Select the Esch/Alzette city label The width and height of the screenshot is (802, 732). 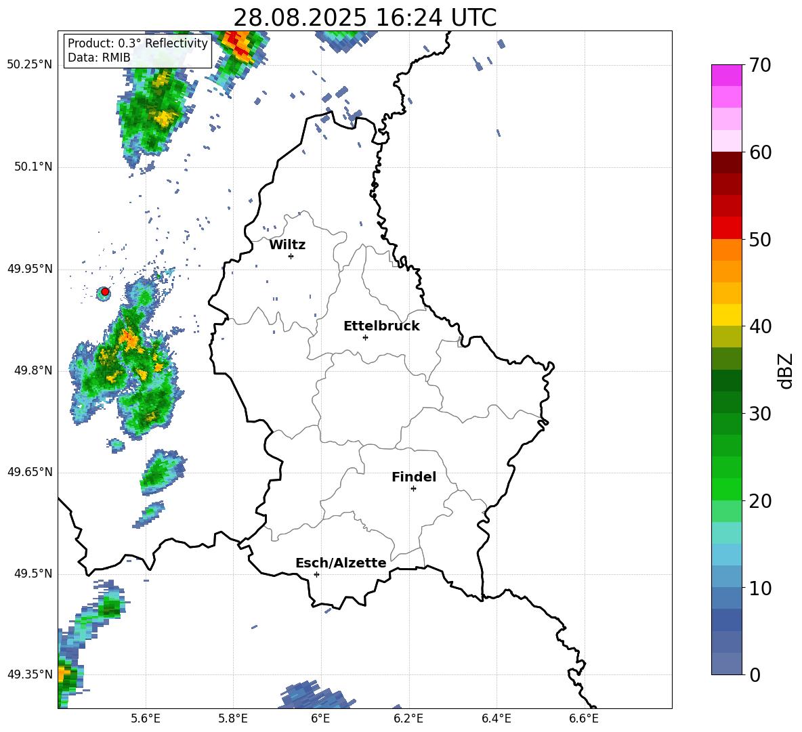pos(341,563)
